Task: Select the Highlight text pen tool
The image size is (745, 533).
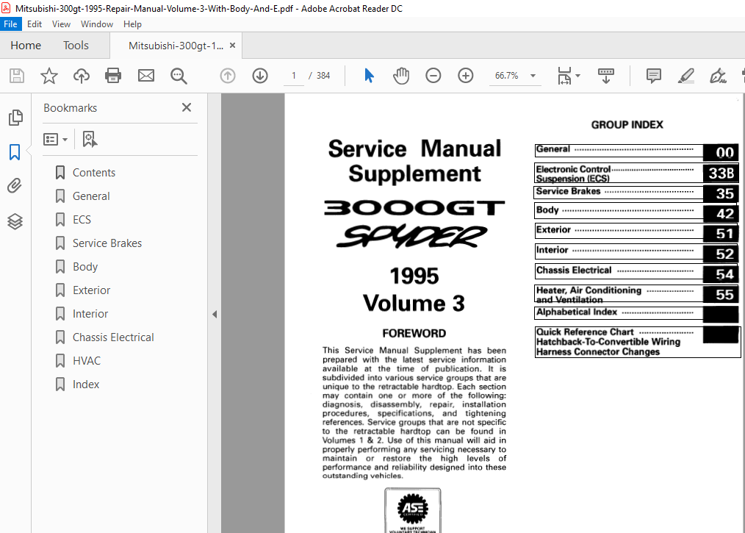Action: 685,76
